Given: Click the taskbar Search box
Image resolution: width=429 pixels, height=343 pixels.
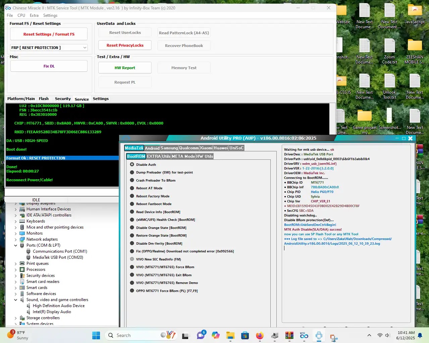Looking at the screenshot, I should coord(141,335).
